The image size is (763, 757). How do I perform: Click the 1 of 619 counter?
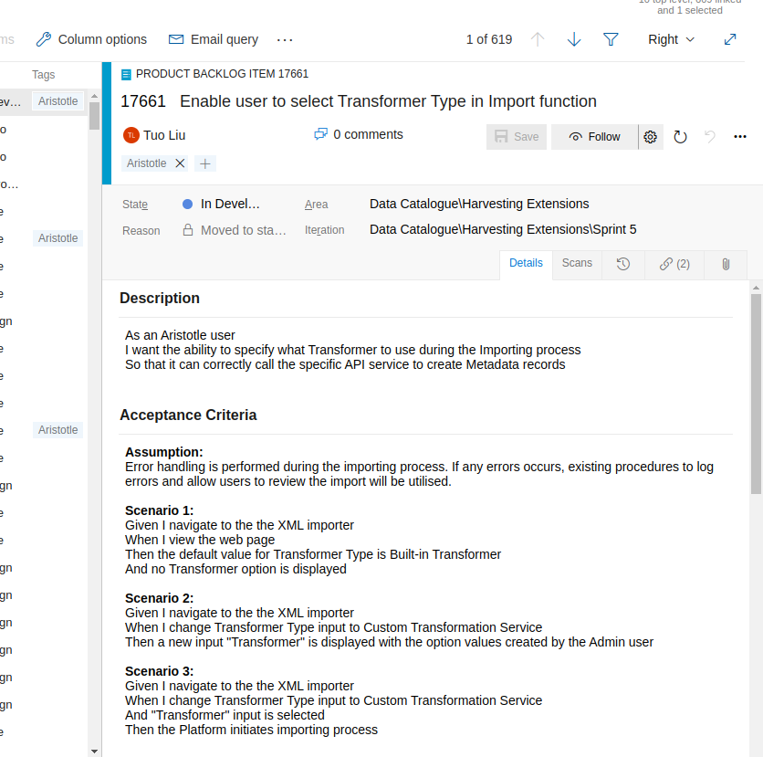point(489,39)
